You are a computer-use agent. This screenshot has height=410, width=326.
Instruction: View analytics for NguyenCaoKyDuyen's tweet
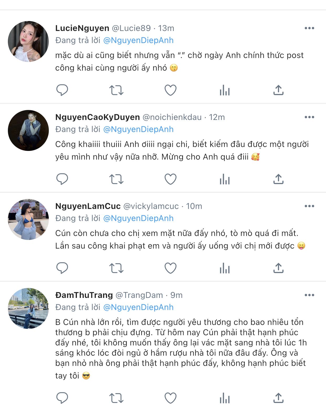pos(225,179)
